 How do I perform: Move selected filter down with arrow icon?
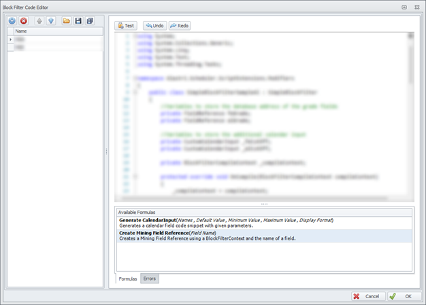[51, 21]
